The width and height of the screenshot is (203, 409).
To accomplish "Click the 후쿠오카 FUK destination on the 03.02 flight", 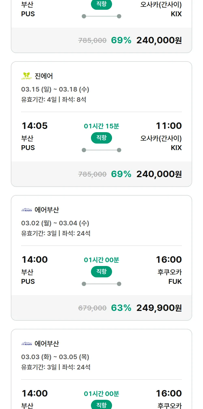I will pos(169,277).
